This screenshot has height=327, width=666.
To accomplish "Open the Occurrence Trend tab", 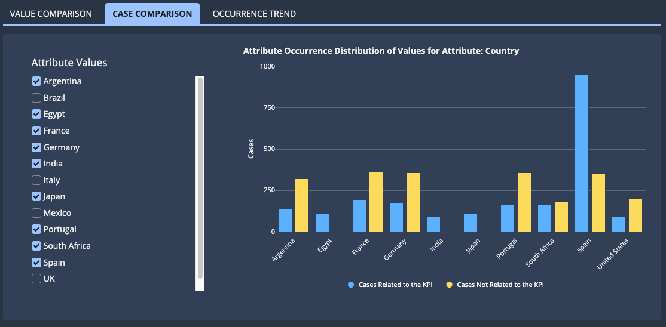I will tap(254, 14).
